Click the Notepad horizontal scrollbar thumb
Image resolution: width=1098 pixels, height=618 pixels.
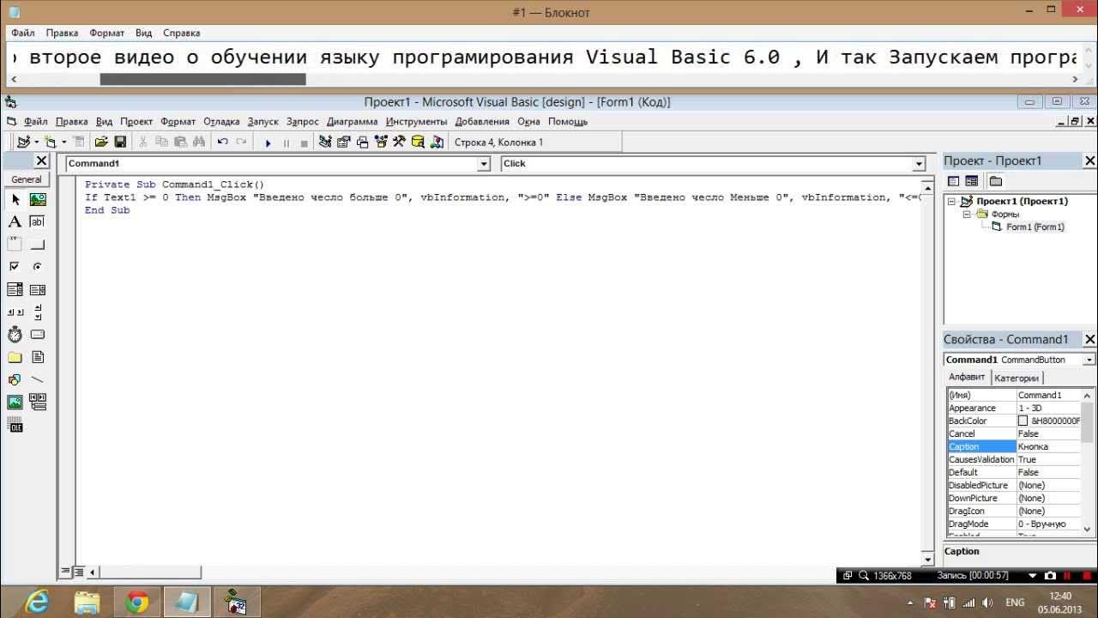coord(203,79)
